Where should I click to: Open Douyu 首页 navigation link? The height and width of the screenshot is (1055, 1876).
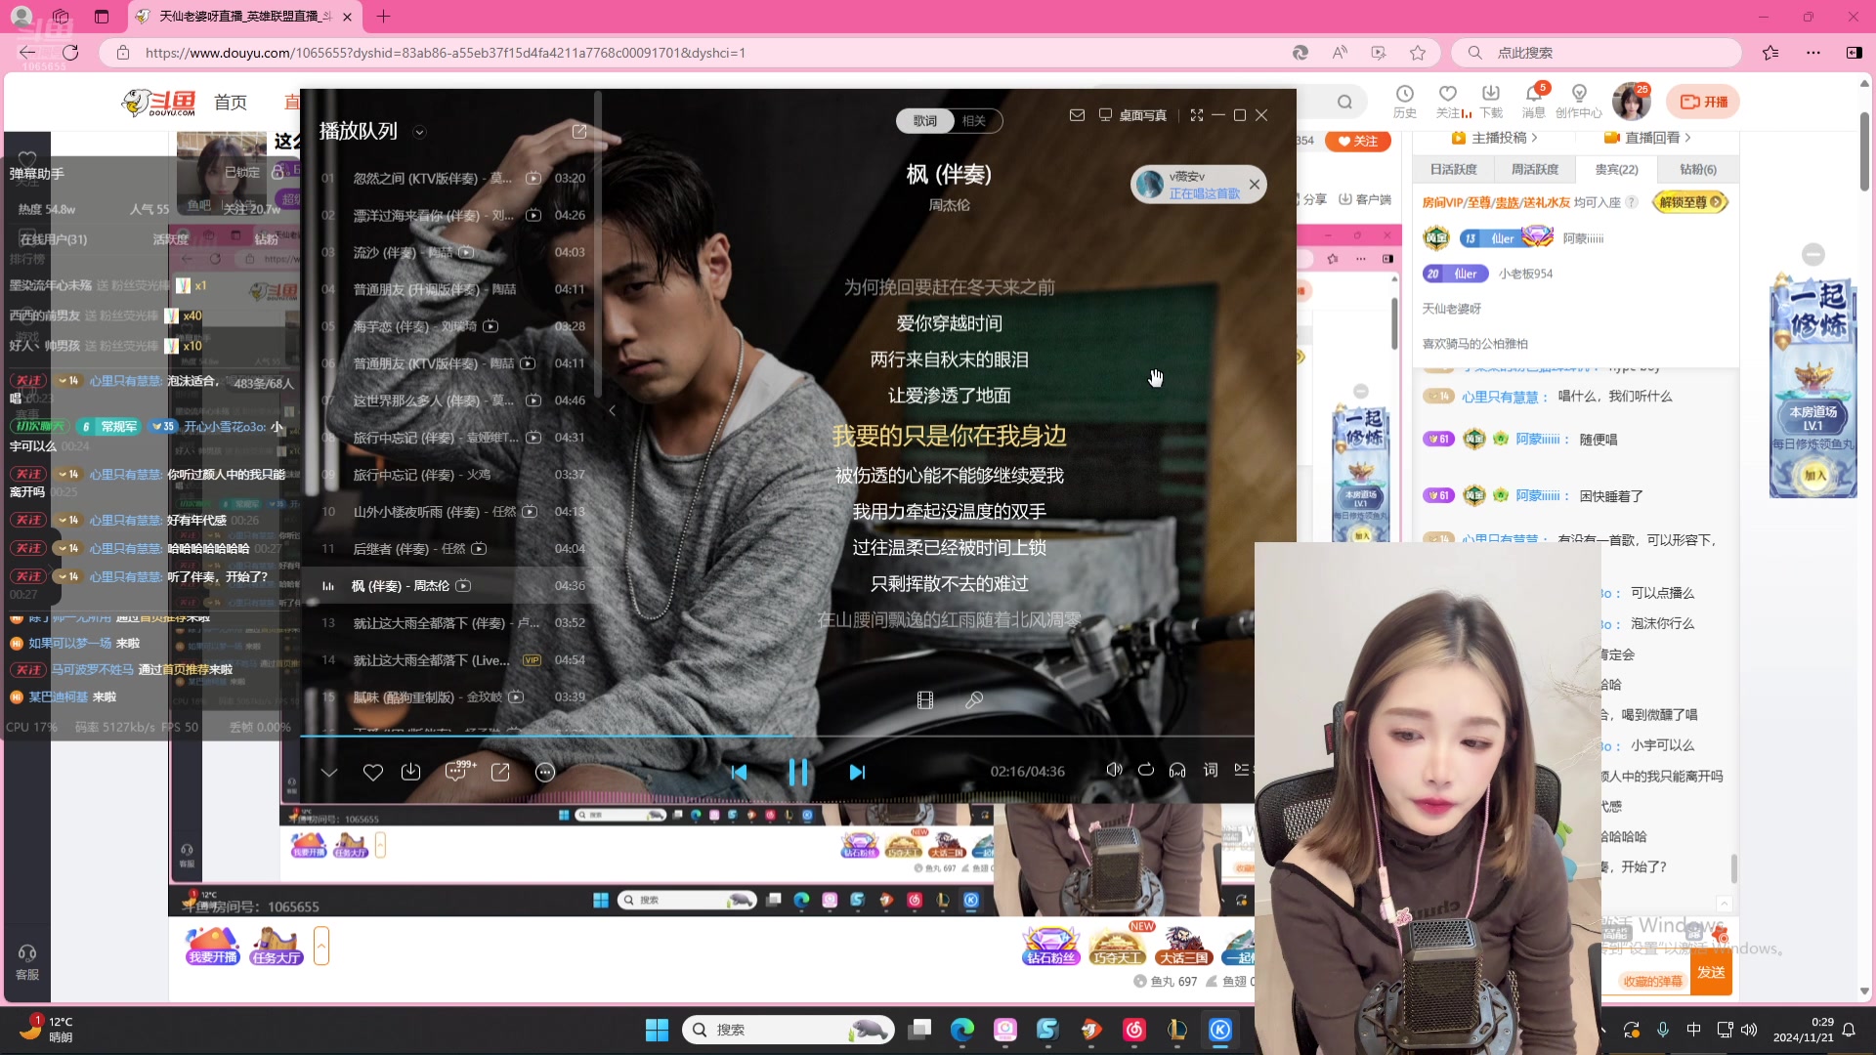pyautogui.click(x=231, y=102)
